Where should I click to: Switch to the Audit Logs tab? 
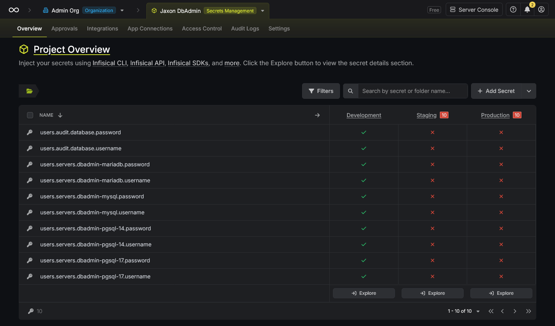pyautogui.click(x=245, y=29)
